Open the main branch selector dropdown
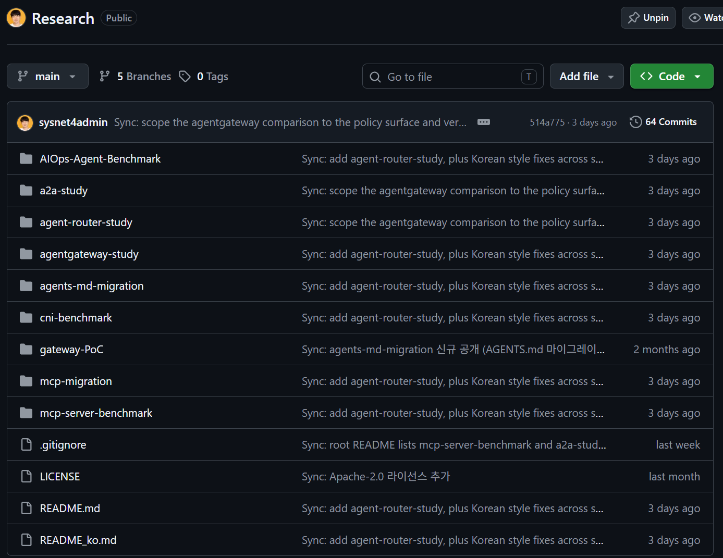 coord(47,76)
